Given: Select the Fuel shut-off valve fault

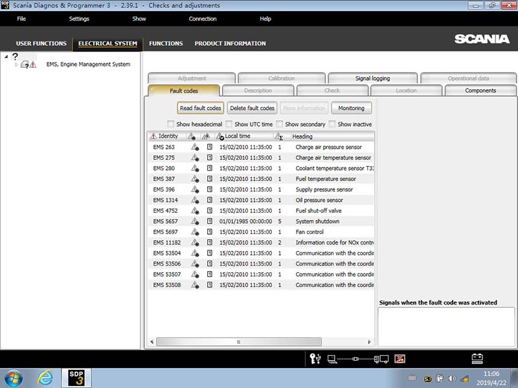Looking at the screenshot, I should [319, 211].
